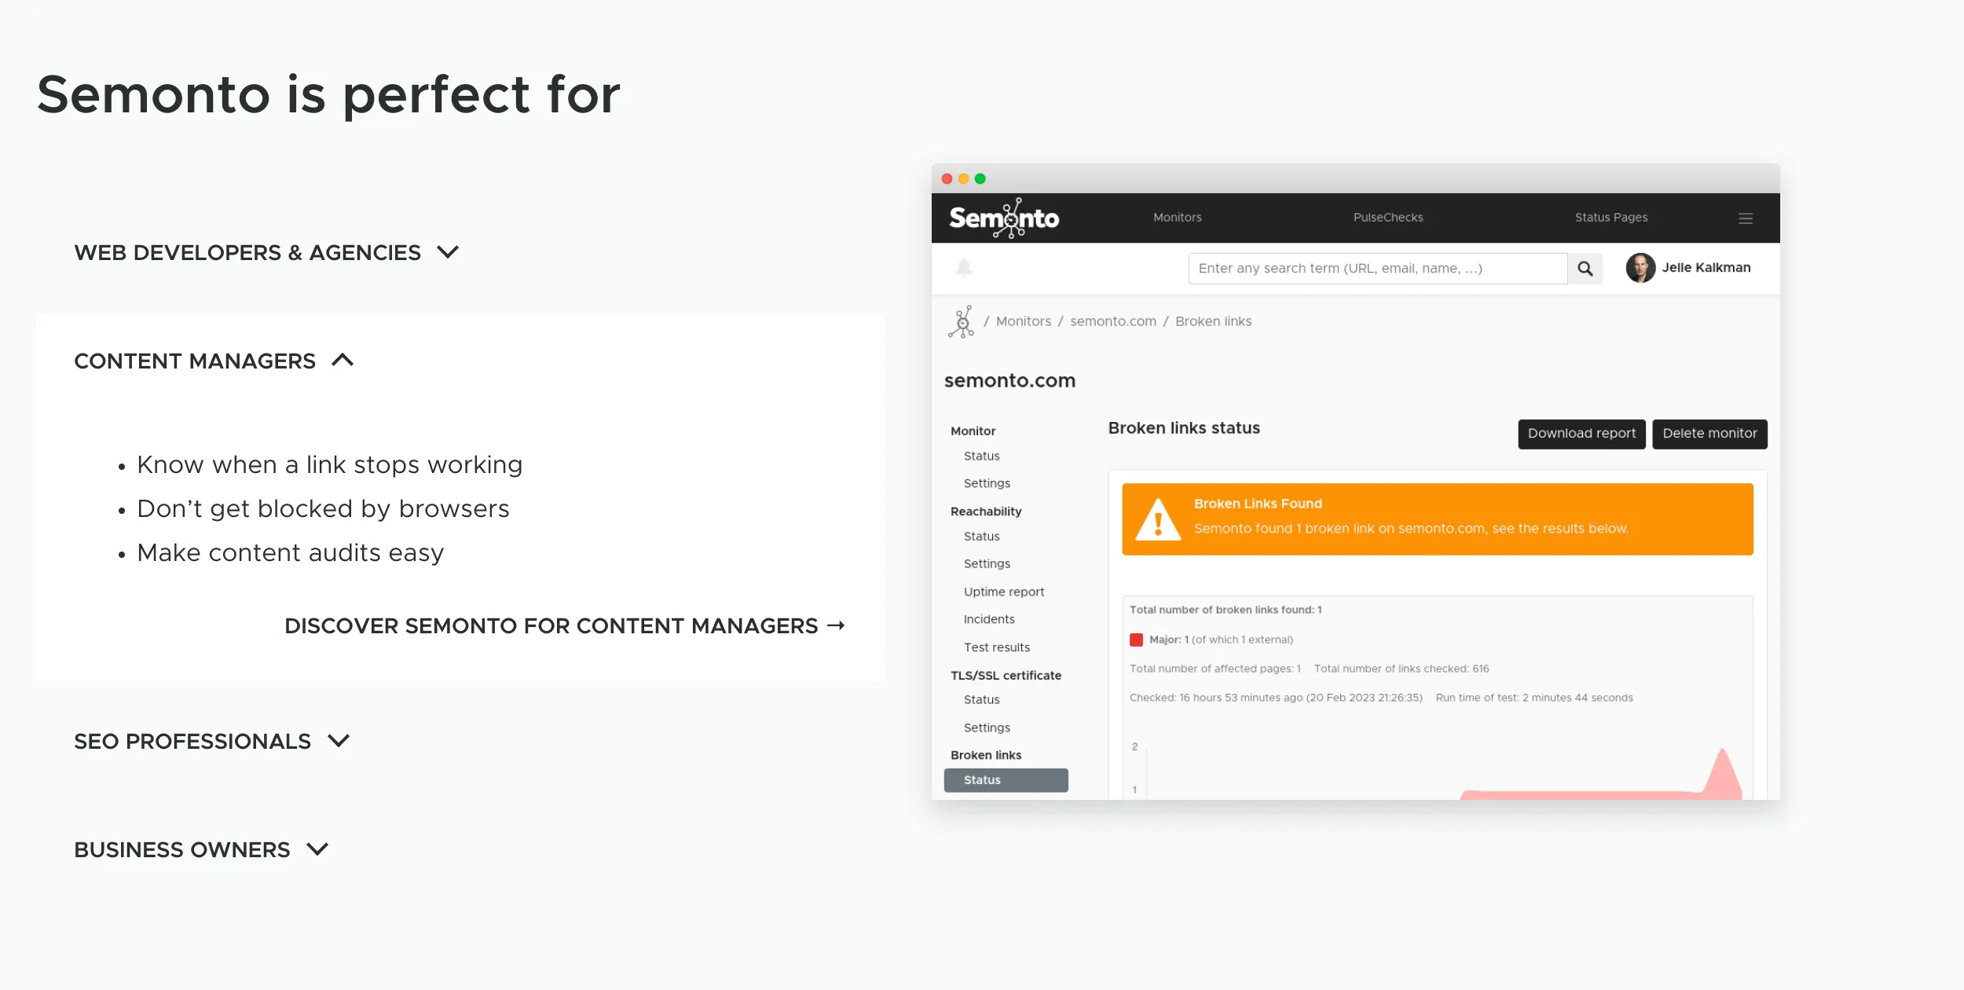Click the 'Don't get blocked by browsers' bullet
Image resolution: width=1964 pixels, height=990 pixels.
[323, 509]
